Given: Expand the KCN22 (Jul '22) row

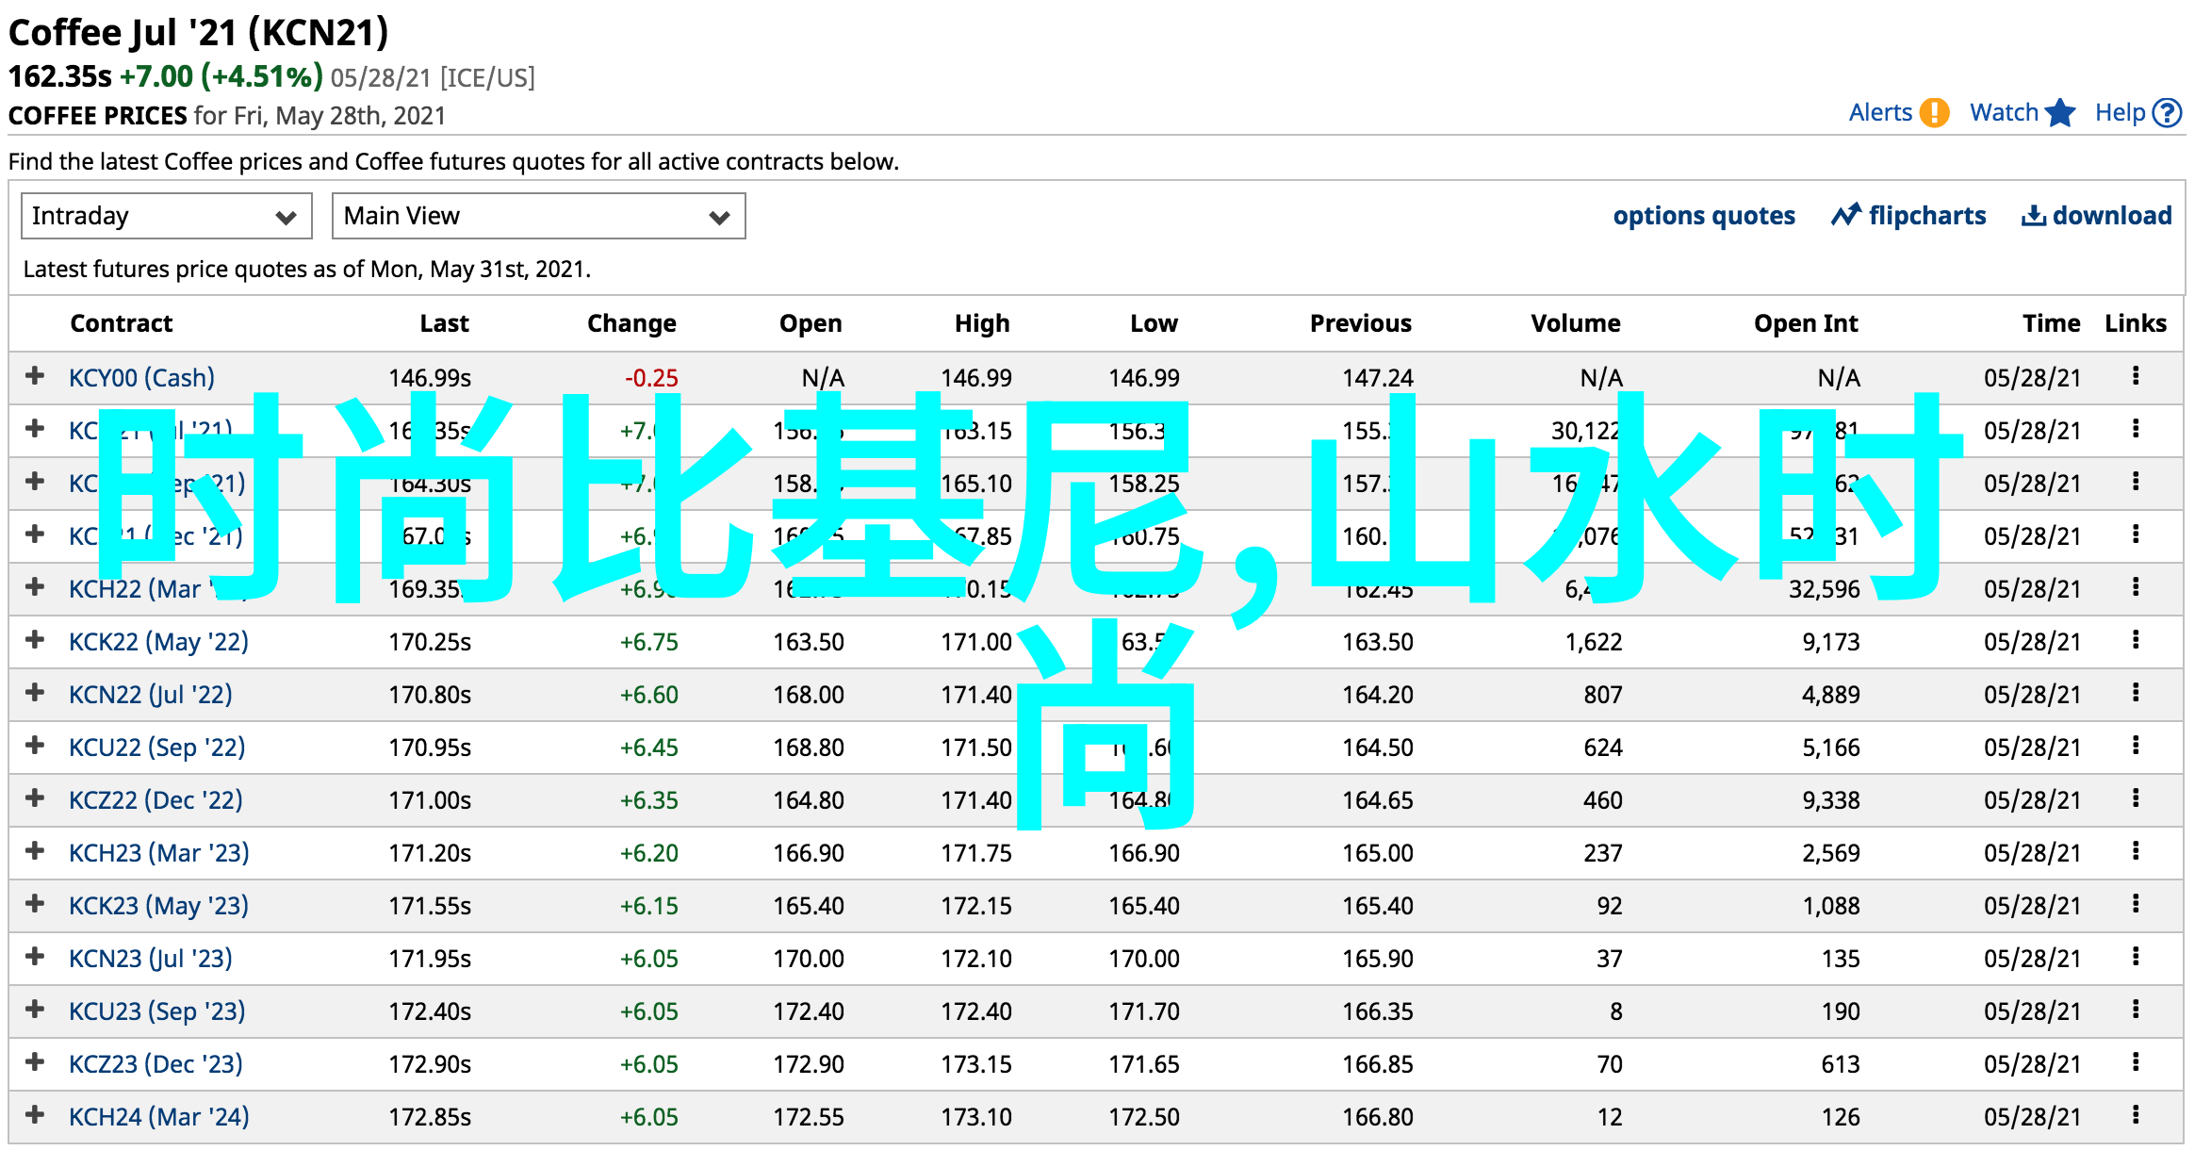Looking at the screenshot, I should (x=35, y=693).
